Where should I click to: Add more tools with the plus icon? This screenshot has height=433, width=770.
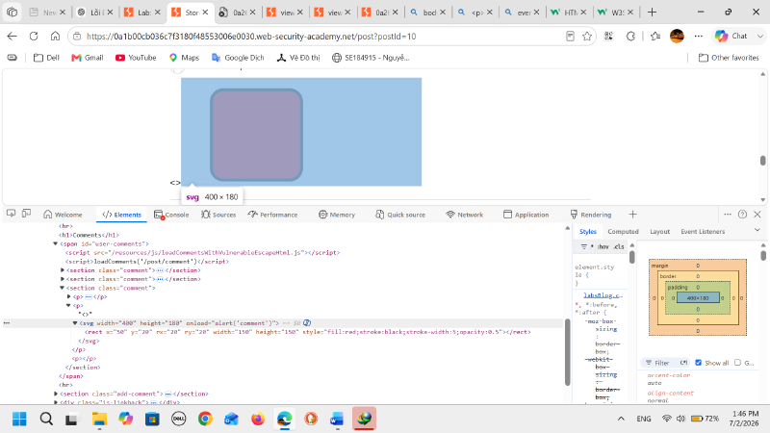[632, 214]
